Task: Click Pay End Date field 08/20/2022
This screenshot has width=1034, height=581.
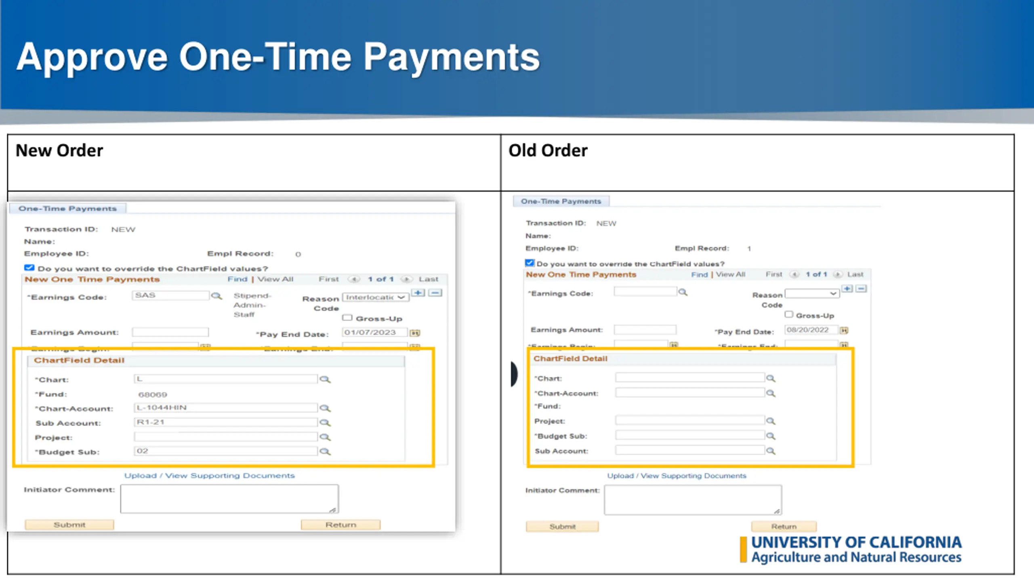Action: point(811,330)
